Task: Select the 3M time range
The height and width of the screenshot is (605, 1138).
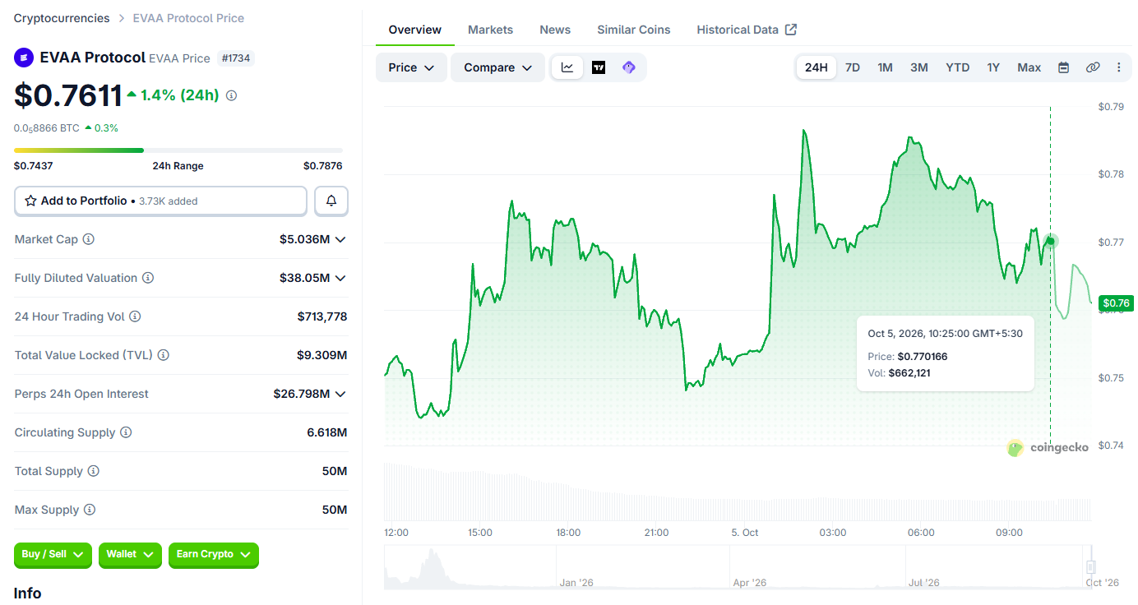Action: [919, 67]
